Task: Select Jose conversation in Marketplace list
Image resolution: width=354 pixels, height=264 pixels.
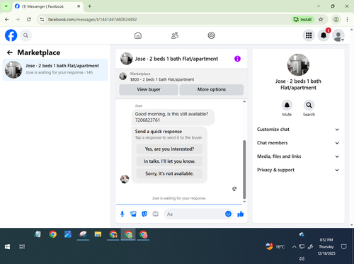Action: [x=55, y=69]
